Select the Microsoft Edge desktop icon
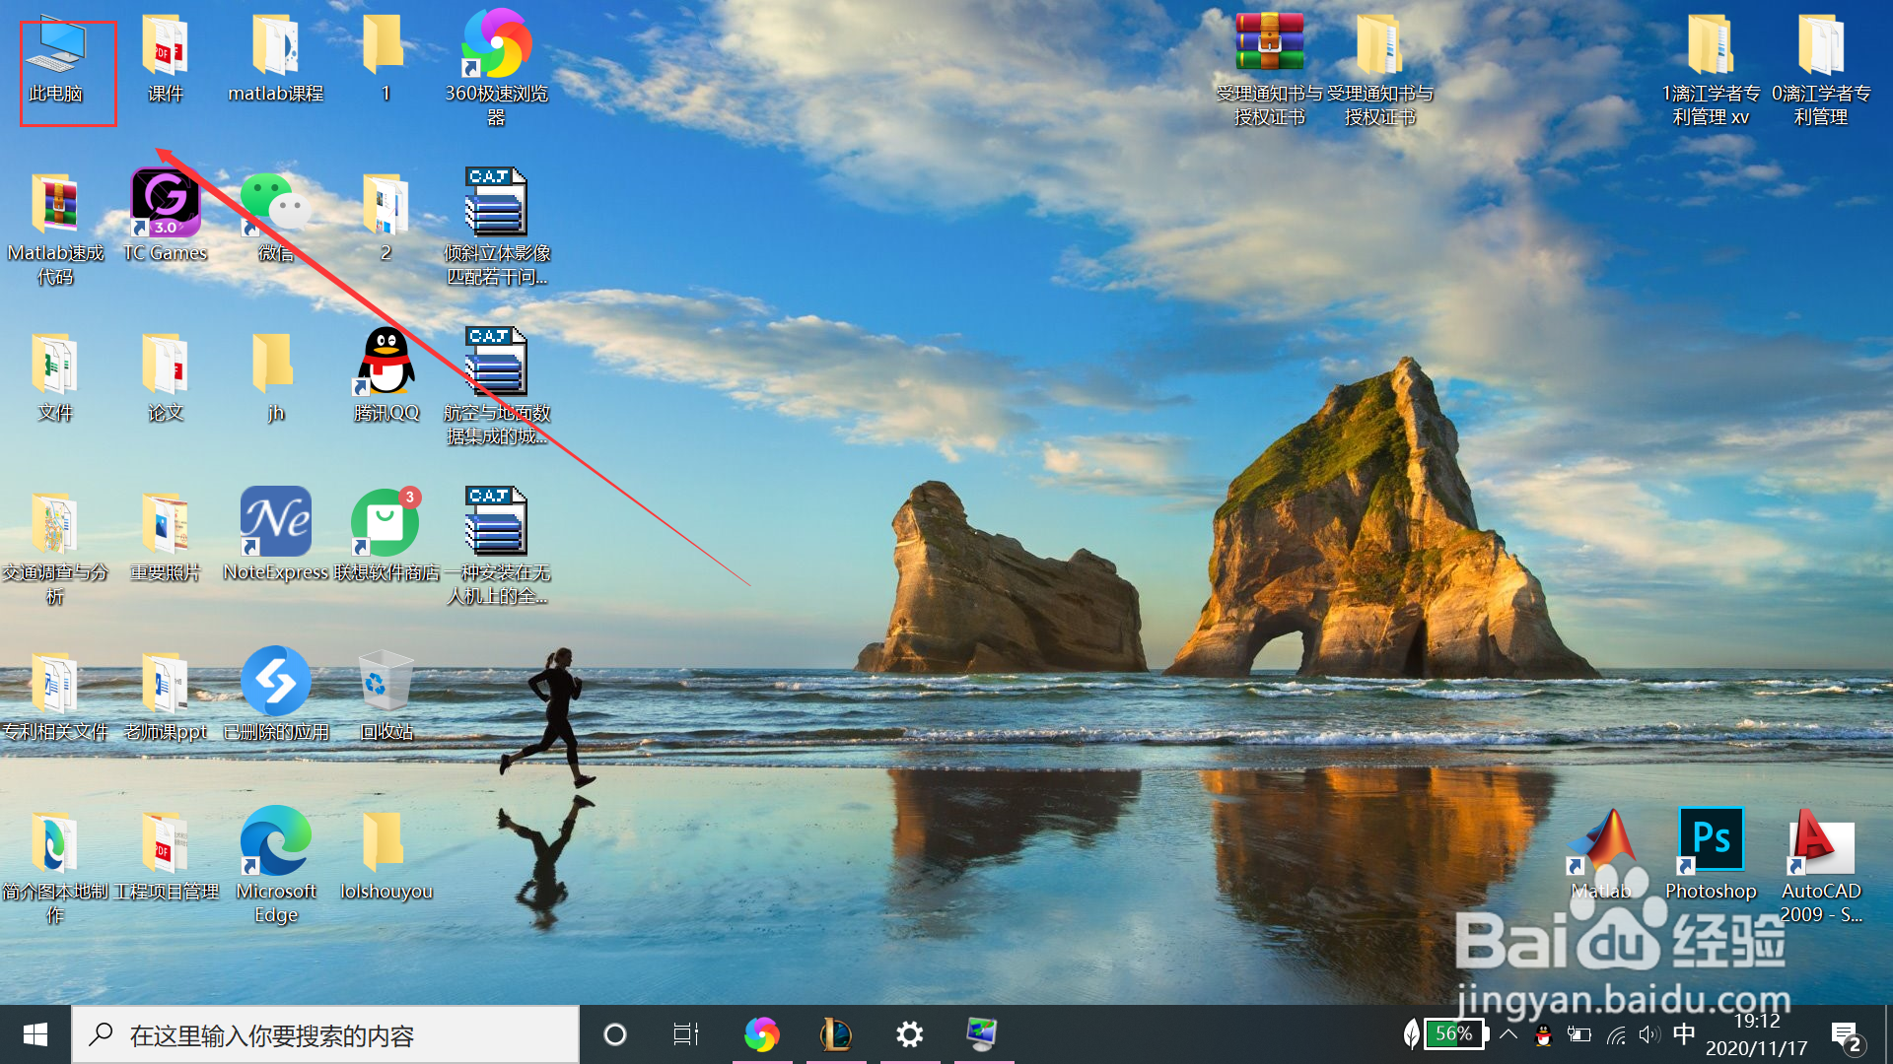1893x1064 pixels. (x=276, y=842)
